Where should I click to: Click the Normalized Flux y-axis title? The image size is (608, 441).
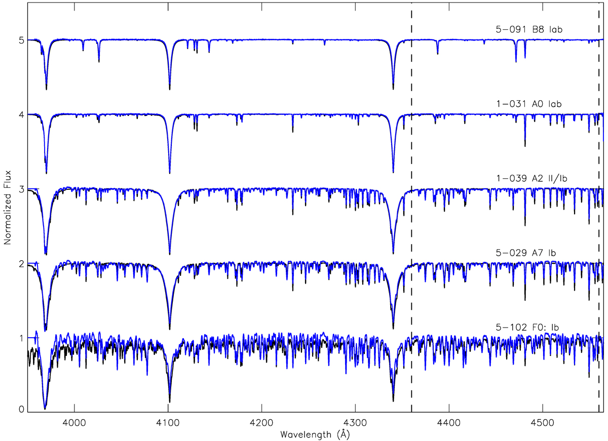(x=8, y=208)
